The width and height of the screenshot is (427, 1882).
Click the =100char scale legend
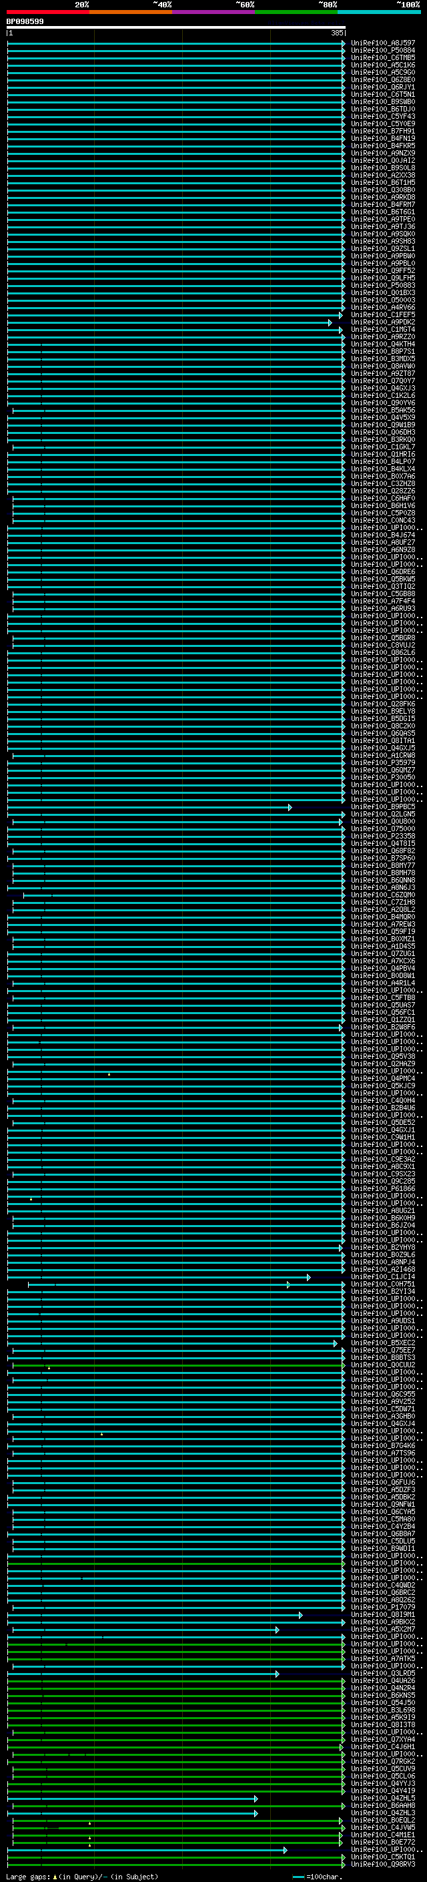(x=318, y=1877)
